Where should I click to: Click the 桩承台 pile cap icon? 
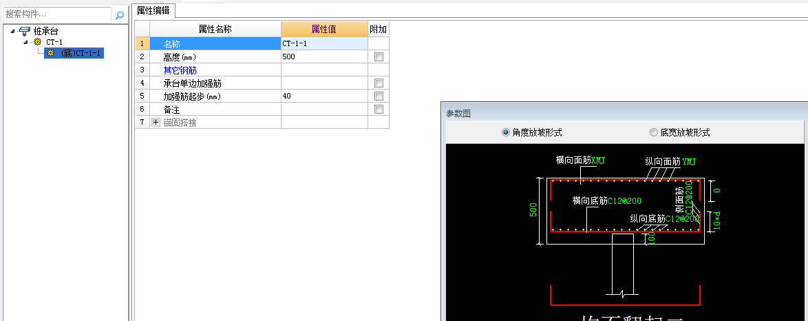[24, 32]
